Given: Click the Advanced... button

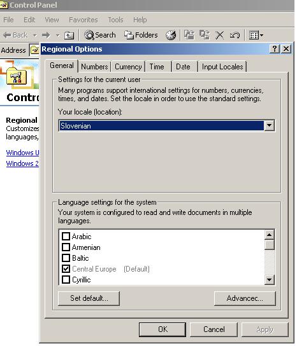Looking at the screenshot, I should 245,298.
